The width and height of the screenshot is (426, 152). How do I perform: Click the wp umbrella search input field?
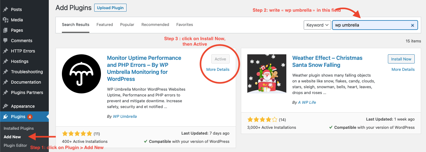pyautogui.click(x=375, y=25)
